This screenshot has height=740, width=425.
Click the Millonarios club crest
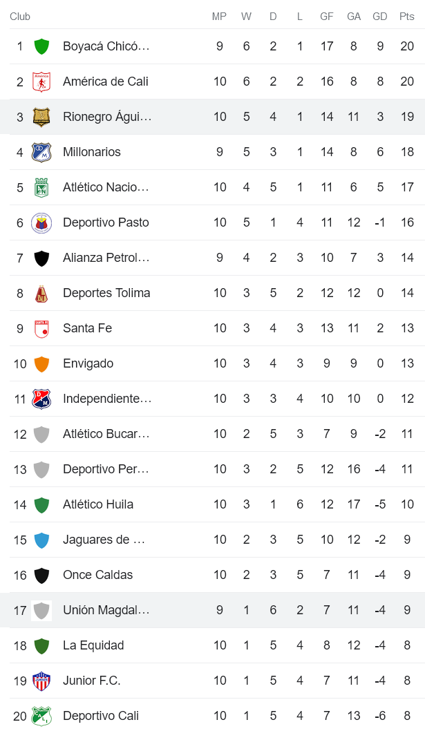coord(41,152)
